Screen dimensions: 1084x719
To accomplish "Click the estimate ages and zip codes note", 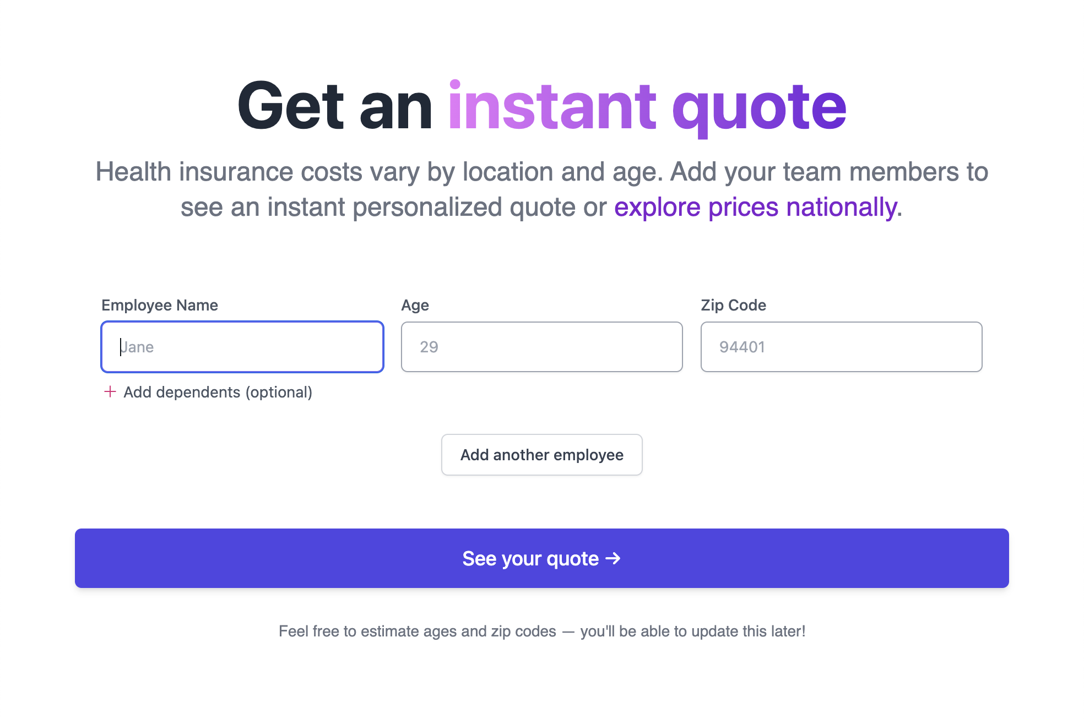I will (542, 631).
